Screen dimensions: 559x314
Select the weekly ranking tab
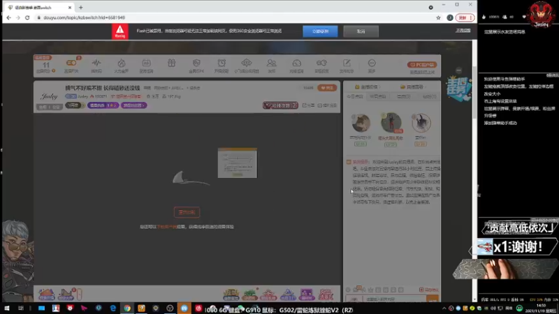tap(378, 96)
